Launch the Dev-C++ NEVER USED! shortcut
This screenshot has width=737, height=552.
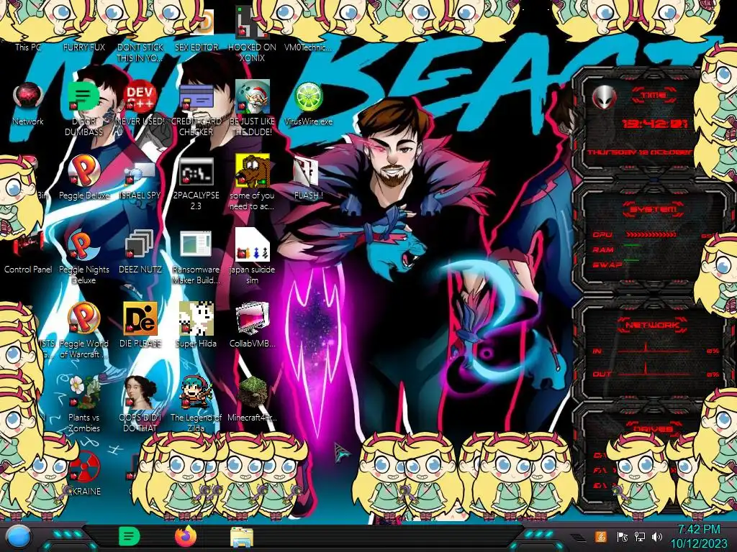click(x=140, y=96)
